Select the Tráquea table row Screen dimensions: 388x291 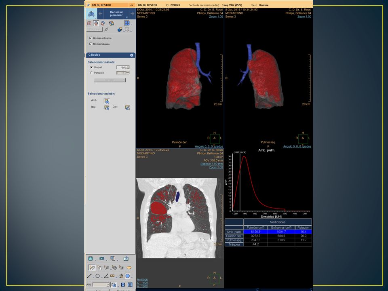[x=268, y=245]
